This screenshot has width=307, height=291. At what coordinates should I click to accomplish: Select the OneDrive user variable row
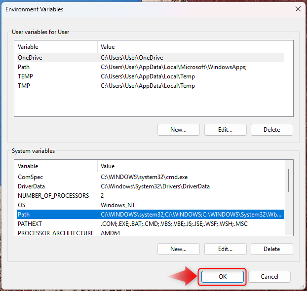(30, 58)
